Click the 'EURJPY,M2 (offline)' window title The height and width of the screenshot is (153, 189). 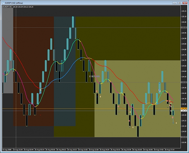pyautogui.click(x=14, y=3)
